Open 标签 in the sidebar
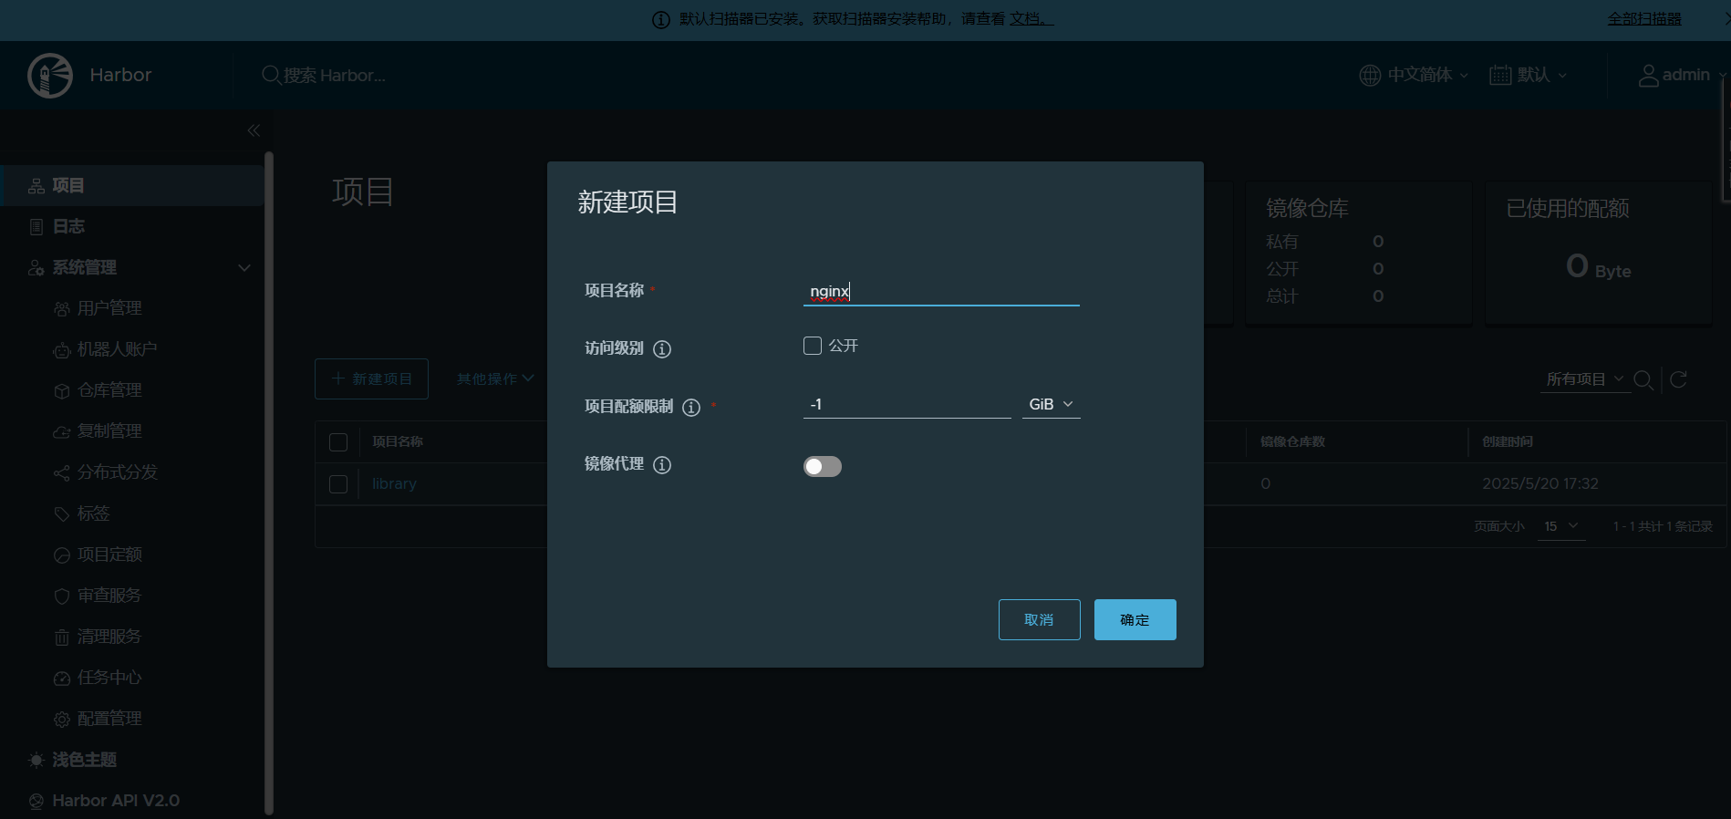The image size is (1731, 819). [93, 513]
